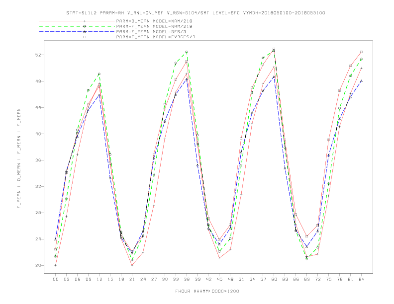Click y-axis tick label 24
Viewport: 394px width, 304px height.
point(38,239)
